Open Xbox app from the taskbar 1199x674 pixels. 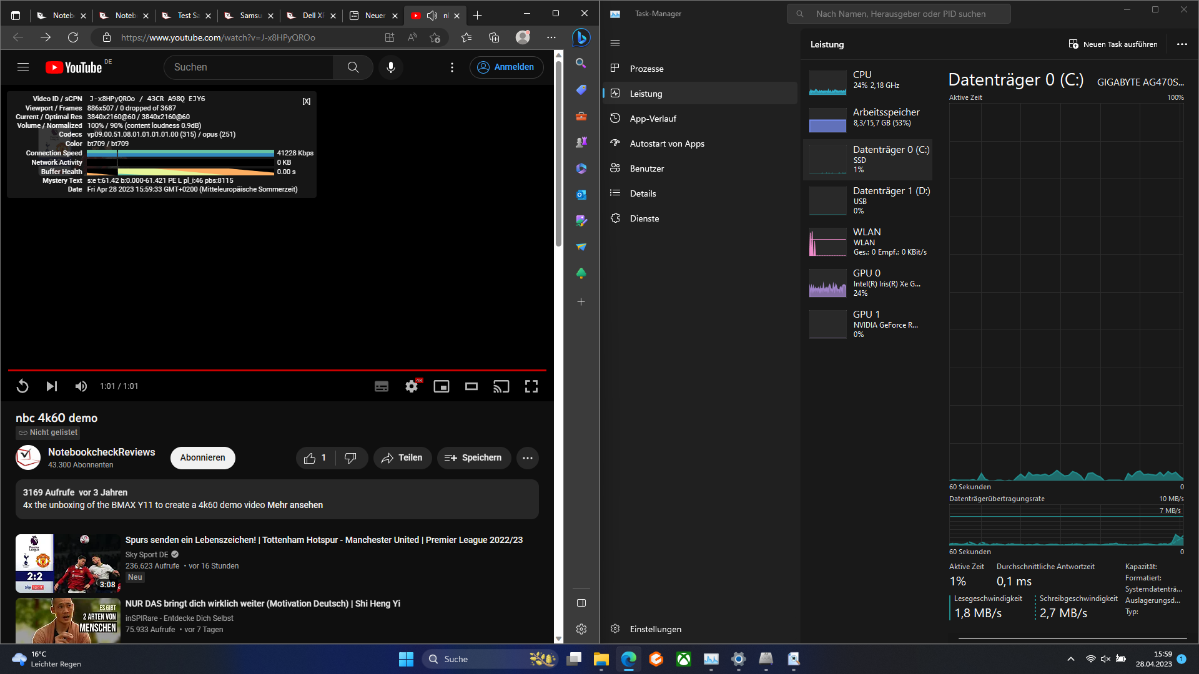pos(684,659)
